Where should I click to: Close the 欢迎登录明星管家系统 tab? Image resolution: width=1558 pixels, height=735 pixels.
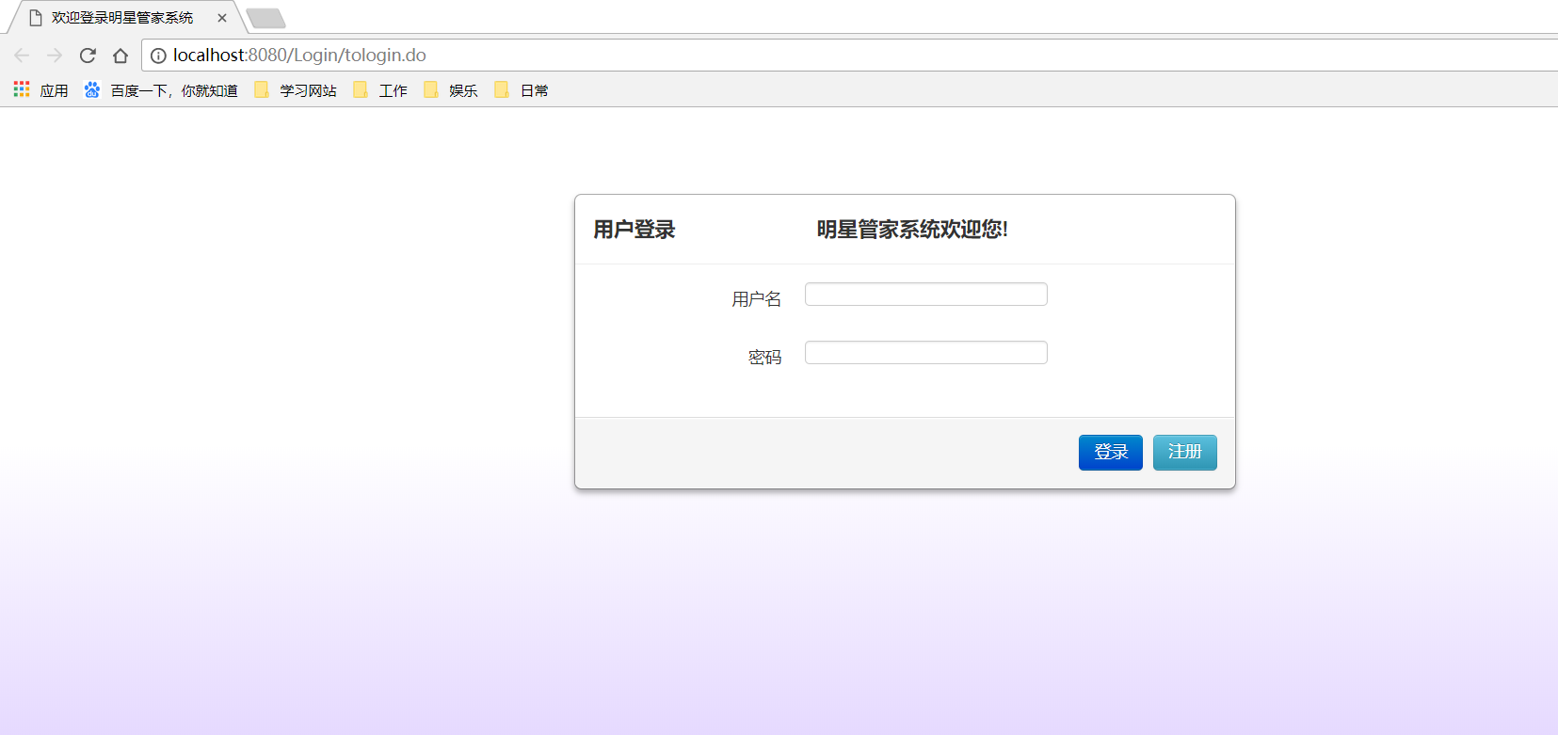click(x=222, y=18)
